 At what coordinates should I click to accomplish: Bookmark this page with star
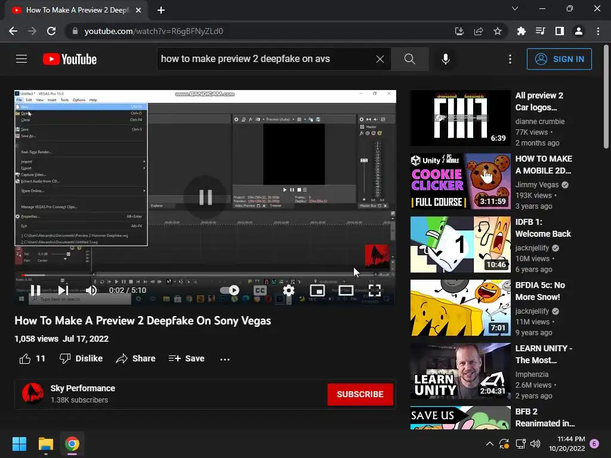pos(498,31)
